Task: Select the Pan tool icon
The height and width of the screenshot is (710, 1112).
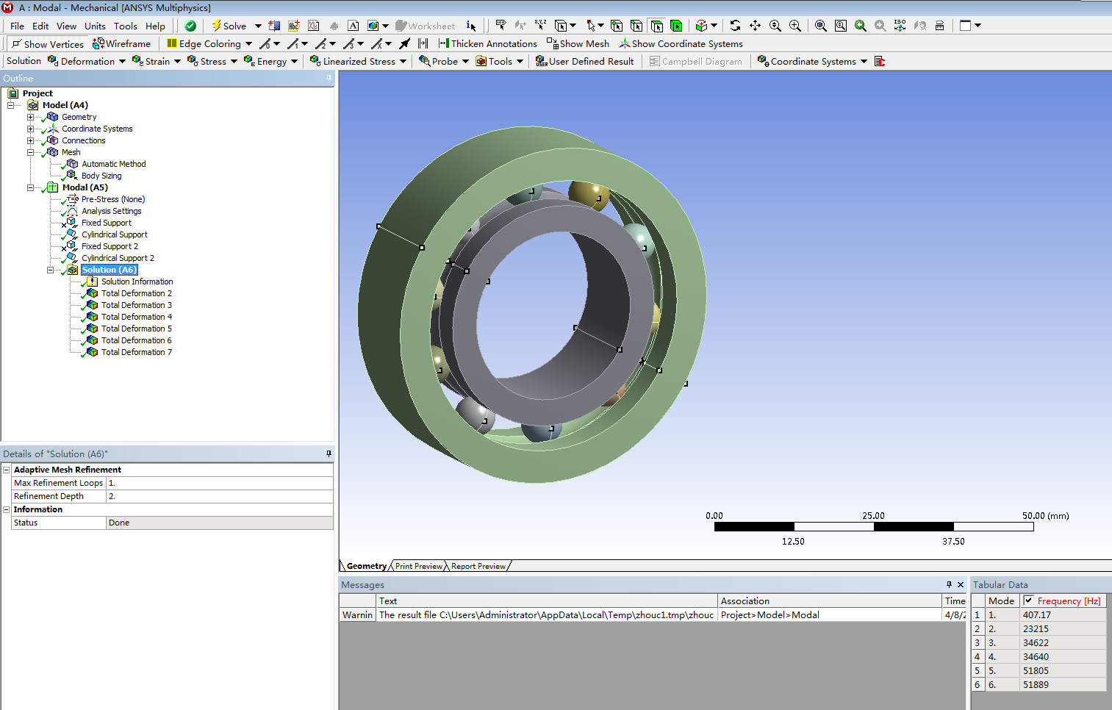Action: pyautogui.click(x=755, y=26)
